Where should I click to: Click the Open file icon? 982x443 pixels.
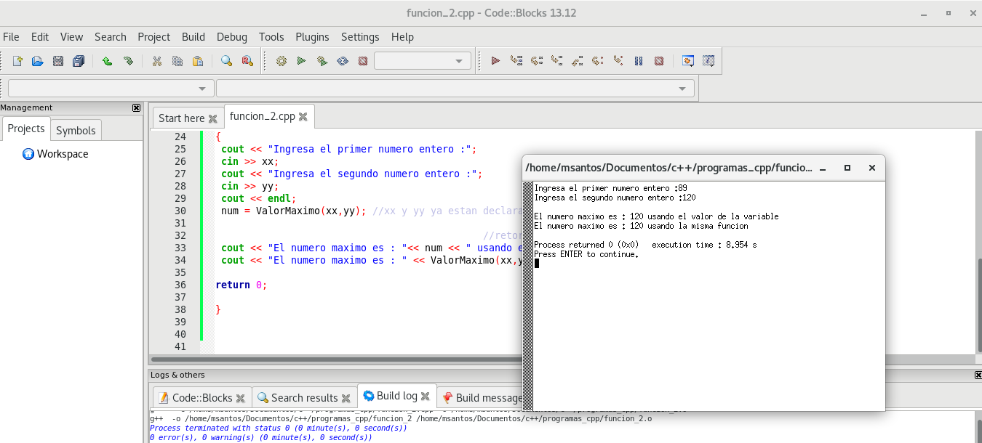click(38, 61)
